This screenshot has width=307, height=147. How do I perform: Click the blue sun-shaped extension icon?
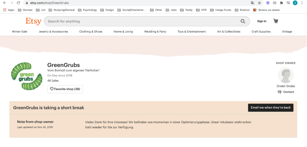coord(268,3)
